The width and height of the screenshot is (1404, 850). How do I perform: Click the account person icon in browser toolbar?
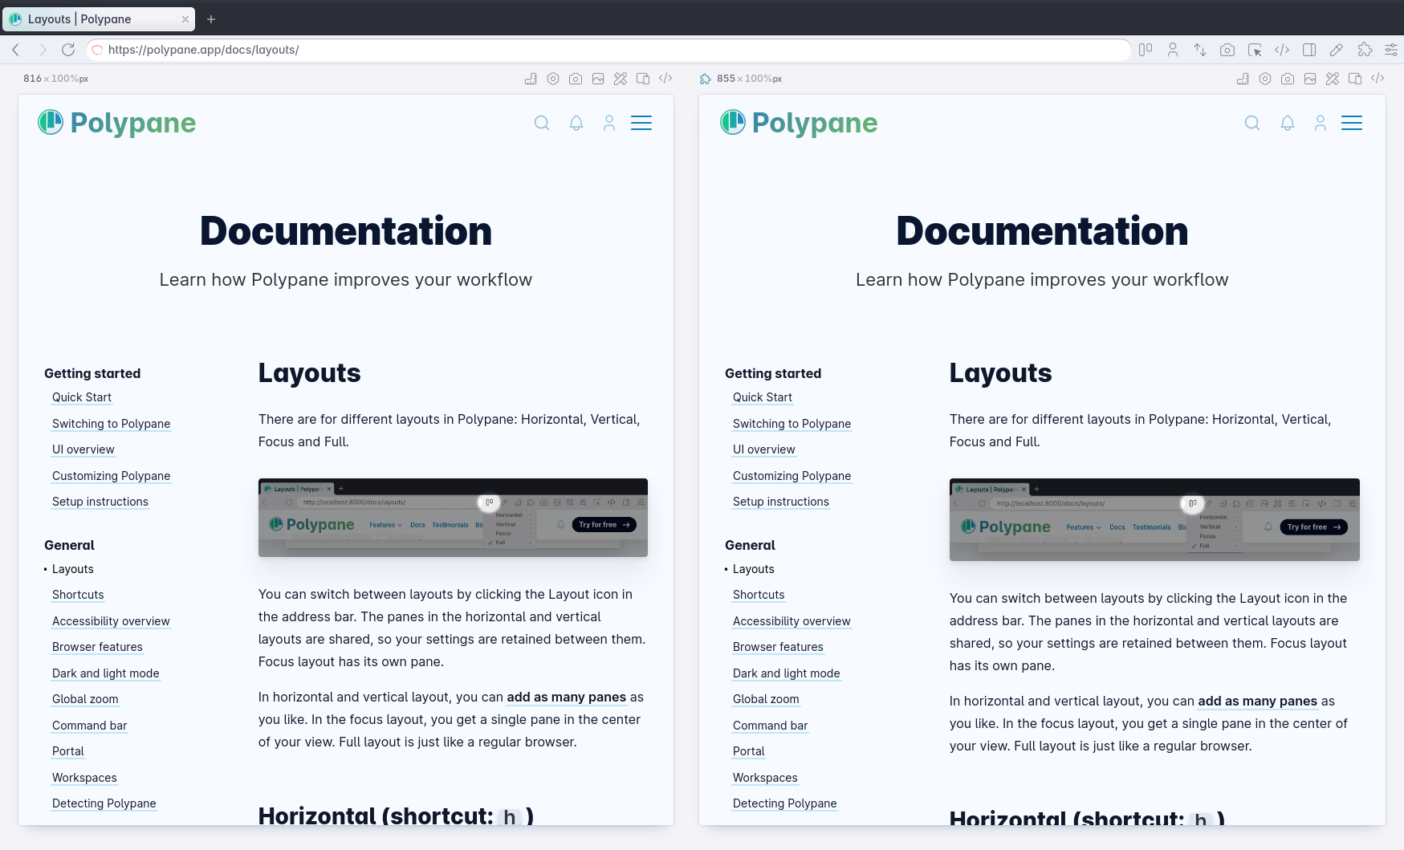(x=1173, y=50)
